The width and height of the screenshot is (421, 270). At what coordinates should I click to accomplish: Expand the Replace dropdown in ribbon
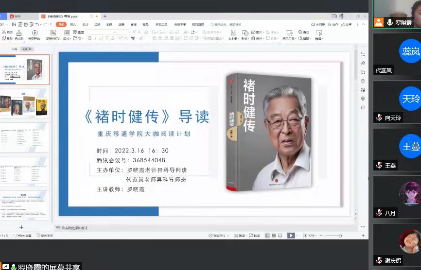coord(312,38)
